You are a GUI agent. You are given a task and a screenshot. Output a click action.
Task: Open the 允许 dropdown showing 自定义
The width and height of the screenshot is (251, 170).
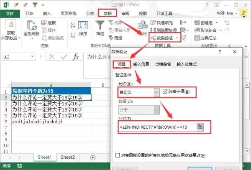[x=156, y=91]
